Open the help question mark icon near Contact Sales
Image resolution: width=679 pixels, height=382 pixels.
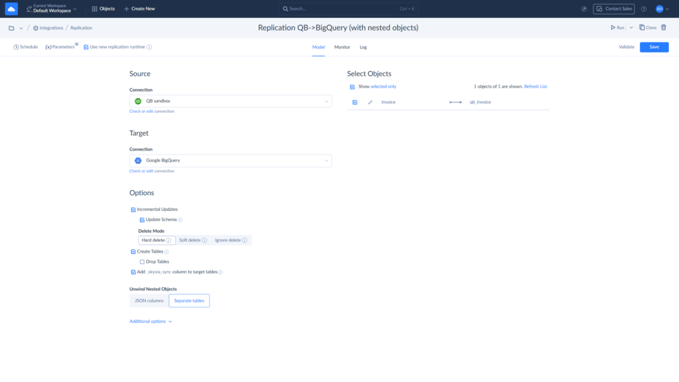643,9
